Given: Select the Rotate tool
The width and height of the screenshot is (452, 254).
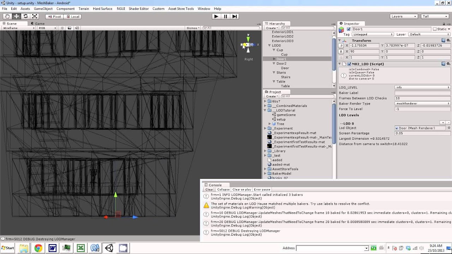Looking at the screenshot, I should pos(25,16).
